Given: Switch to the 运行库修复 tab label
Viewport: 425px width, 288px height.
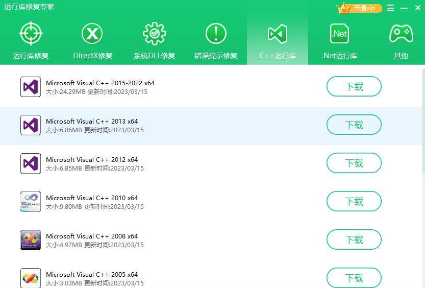Looking at the screenshot, I should coord(31,56).
